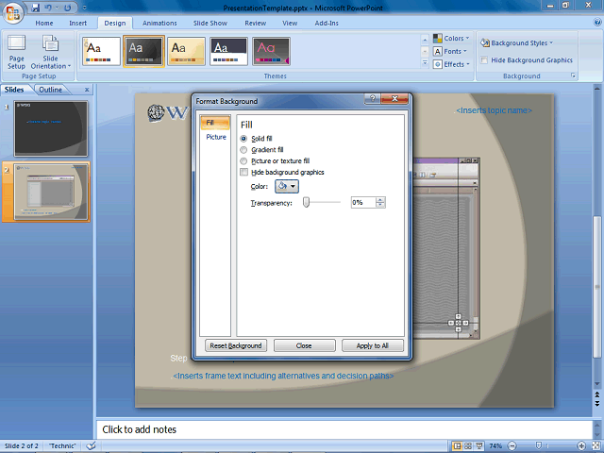This screenshot has height=453, width=604.
Task: Open the theme Effects dropdown
Action: pos(451,64)
